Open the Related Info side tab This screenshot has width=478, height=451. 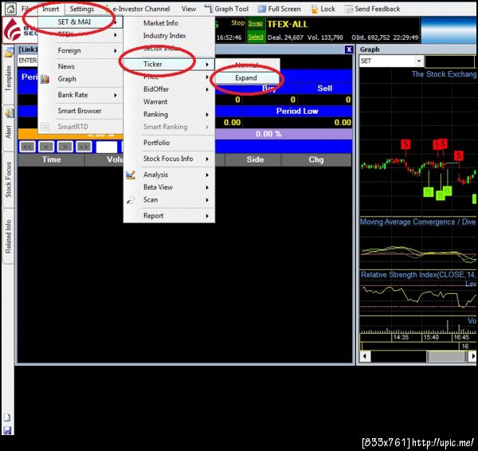pos(8,236)
